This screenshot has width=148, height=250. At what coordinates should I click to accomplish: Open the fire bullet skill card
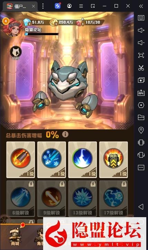coord(21,160)
